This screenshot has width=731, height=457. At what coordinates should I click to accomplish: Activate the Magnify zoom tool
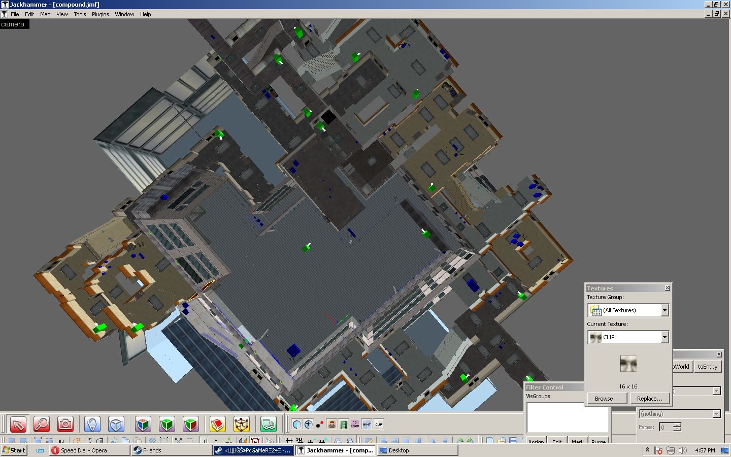click(42, 424)
